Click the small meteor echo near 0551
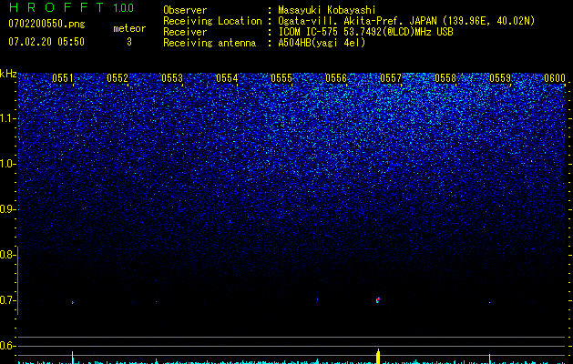Viewport: 573px width, 364px height. click(x=73, y=302)
